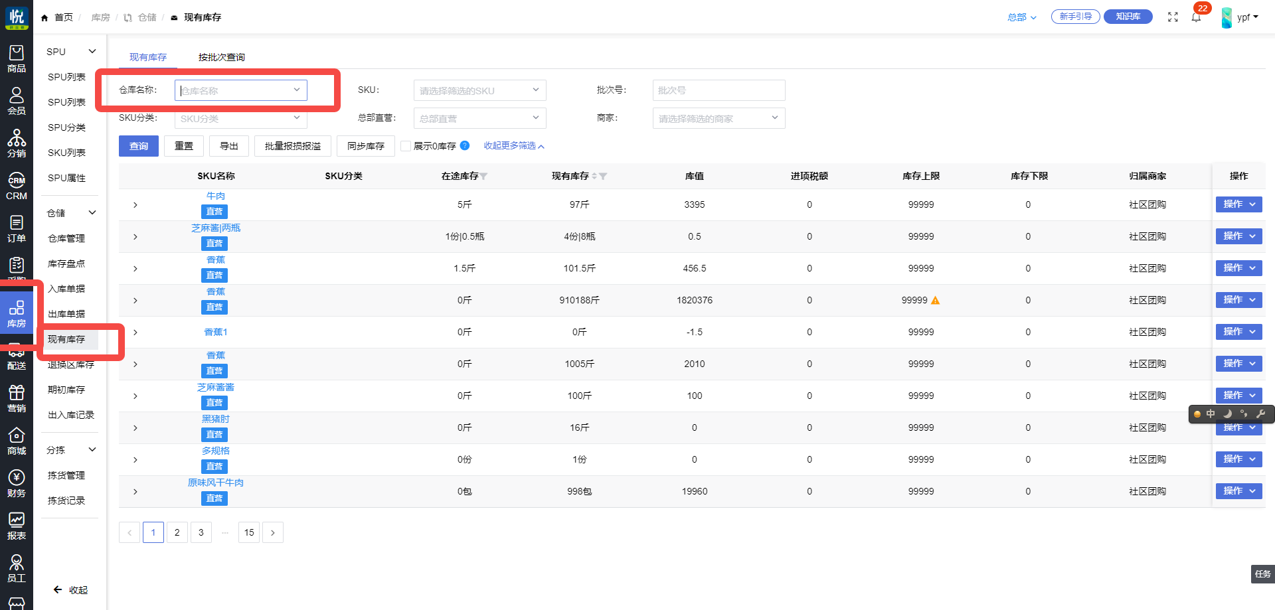Sort the 现有库存 column
This screenshot has height=610, width=1275.
coord(594,177)
